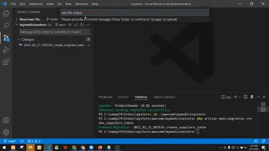Select the second terminal instance in list

(x=263, y=109)
